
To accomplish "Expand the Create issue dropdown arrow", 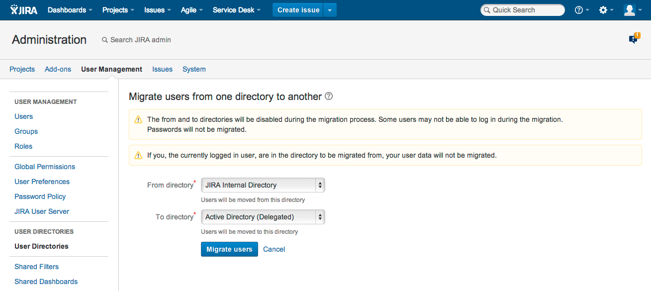I will point(330,10).
